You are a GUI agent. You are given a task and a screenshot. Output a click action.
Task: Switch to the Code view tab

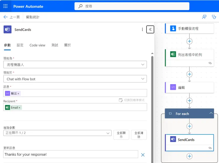[x=37, y=45]
